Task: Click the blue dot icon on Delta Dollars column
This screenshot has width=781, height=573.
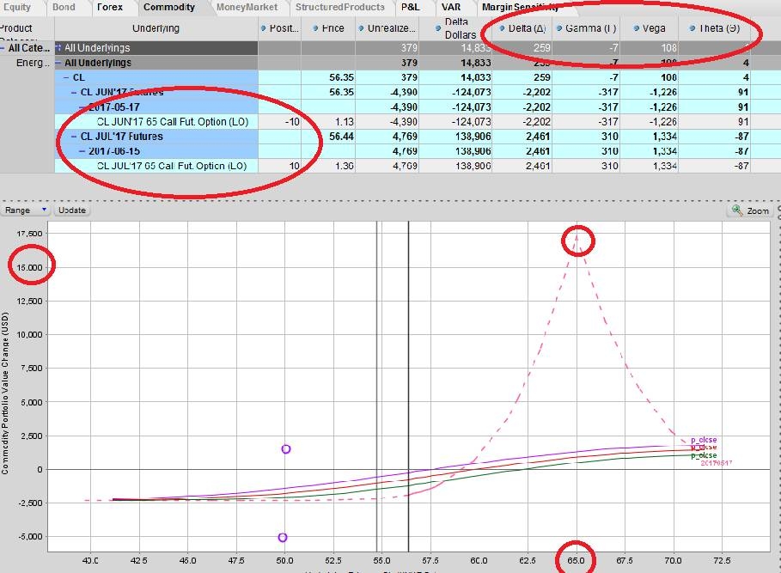Action: [x=438, y=28]
